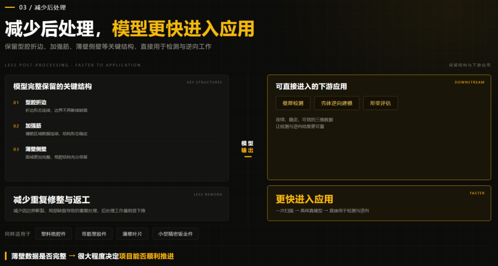The image size is (498, 266).
Task: Click the 同样适用于 label
Action: (18, 234)
